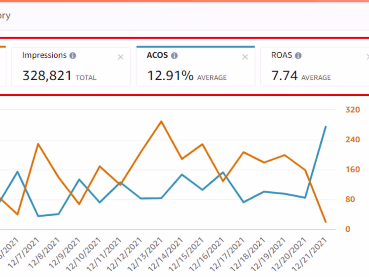369x277 pixels.
Task: Click the 7.74 average ROAS value
Action: pyautogui.click(x=284, y=76)
